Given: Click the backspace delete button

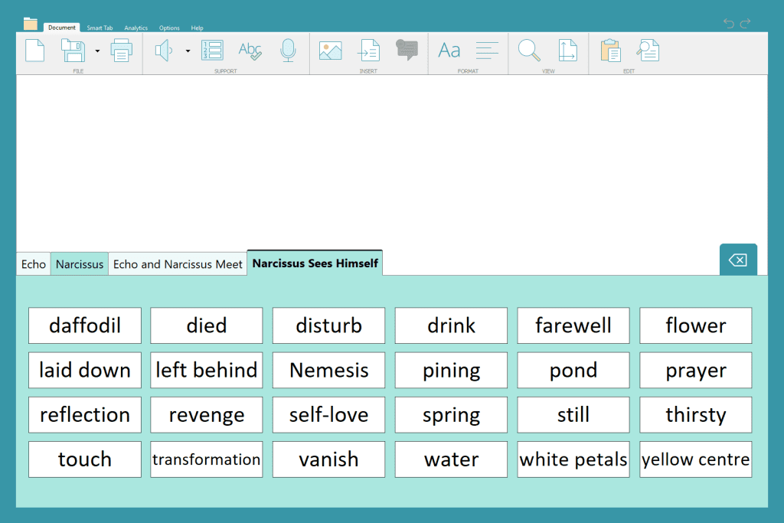Looking at the screenshot, I should 738,260.
